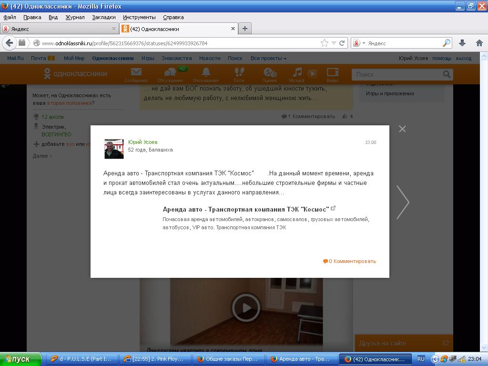The image size is (488, 366).
Task: Open Firefox downloads arrow icon
Action: tap(462, 43)
